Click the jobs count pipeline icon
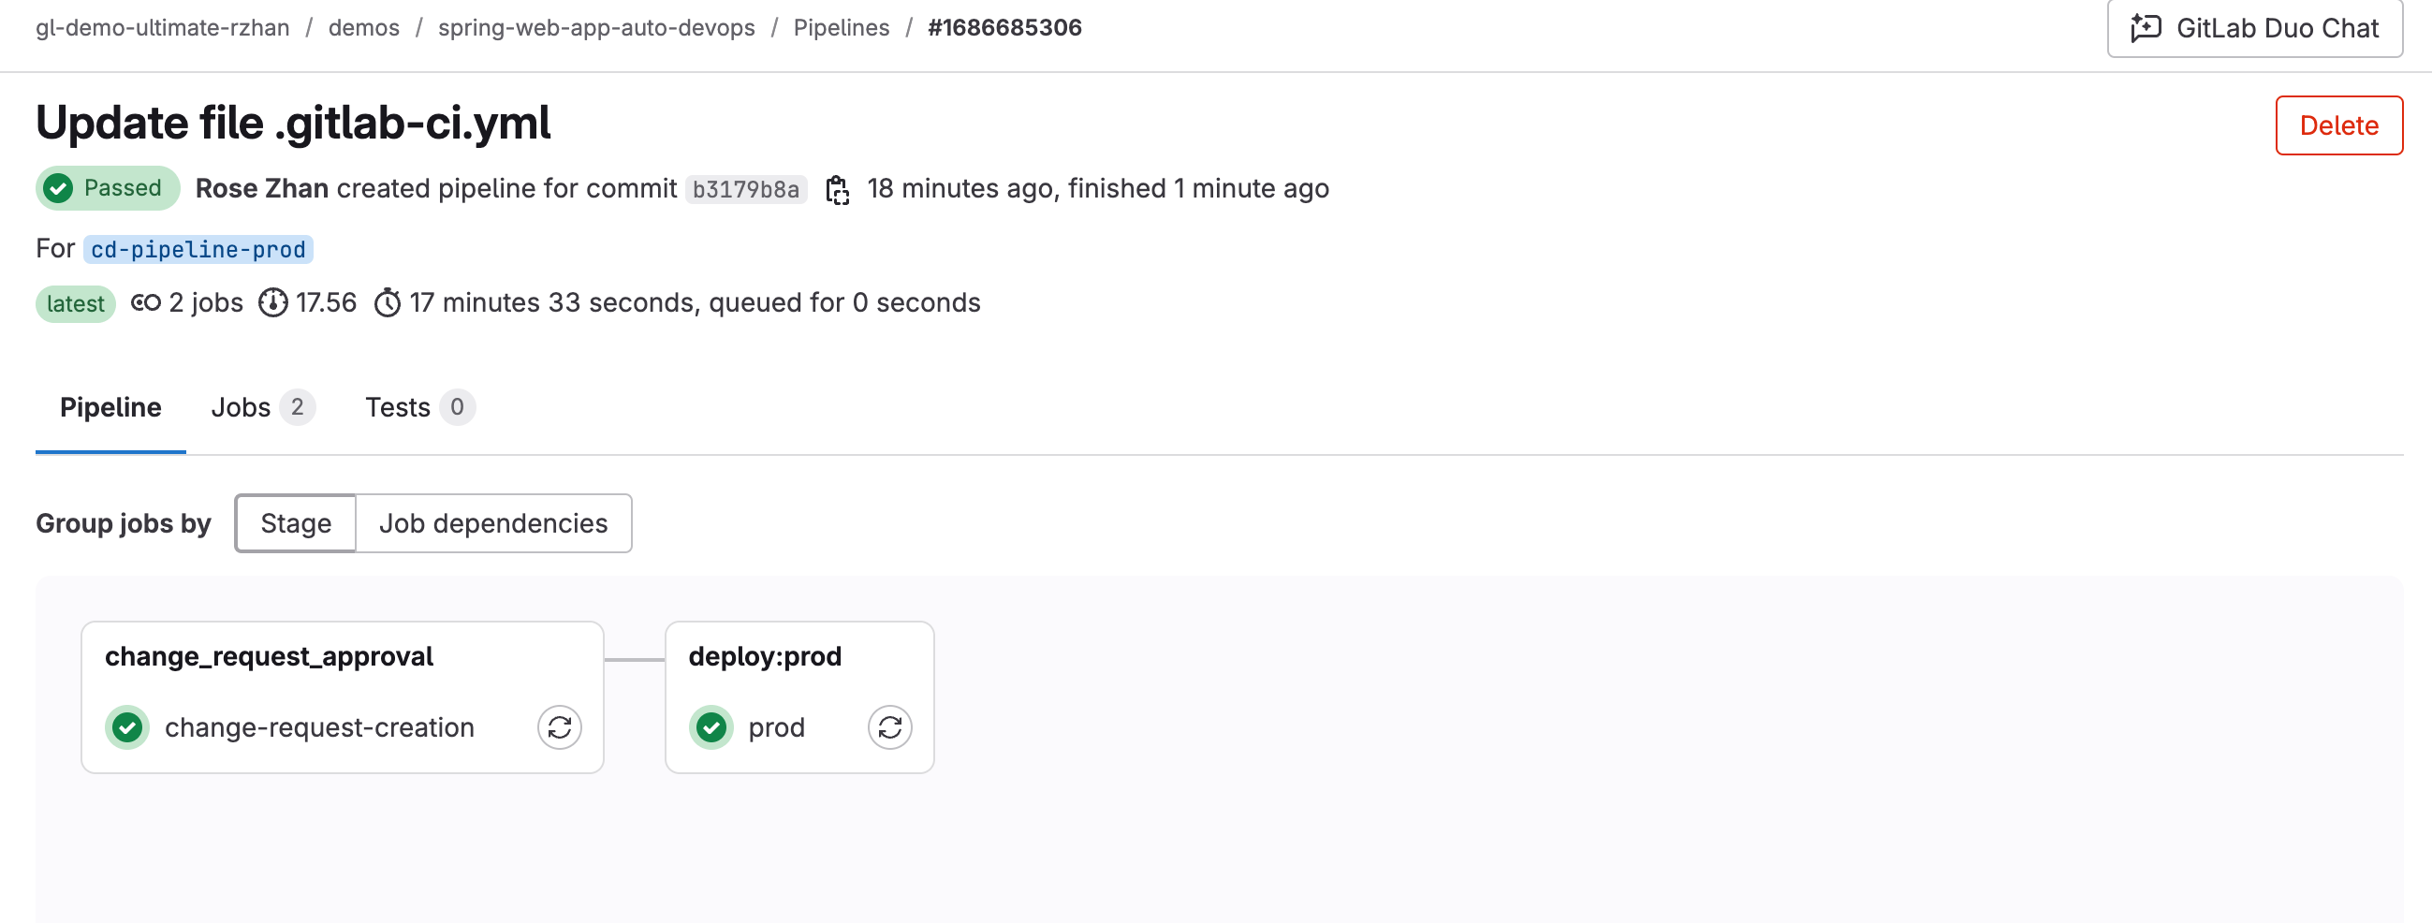The width and height of the screenshot is (2432, 923). 145,303
